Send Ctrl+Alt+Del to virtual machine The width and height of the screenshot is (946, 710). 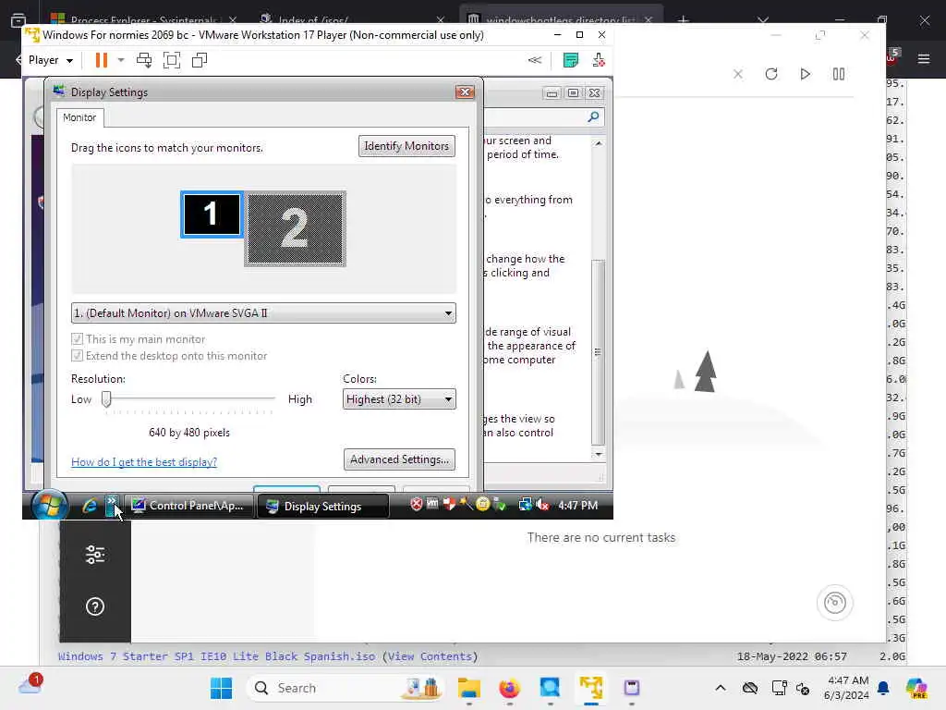click(144, 60)
